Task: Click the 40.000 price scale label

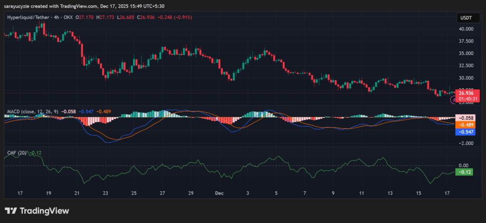Action: [x=465, y=29]
